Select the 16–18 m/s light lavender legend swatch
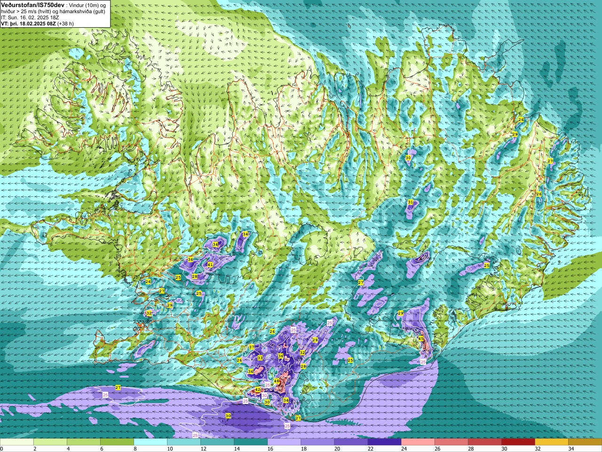The image size is (602, 452). click(x=284, y=442)
